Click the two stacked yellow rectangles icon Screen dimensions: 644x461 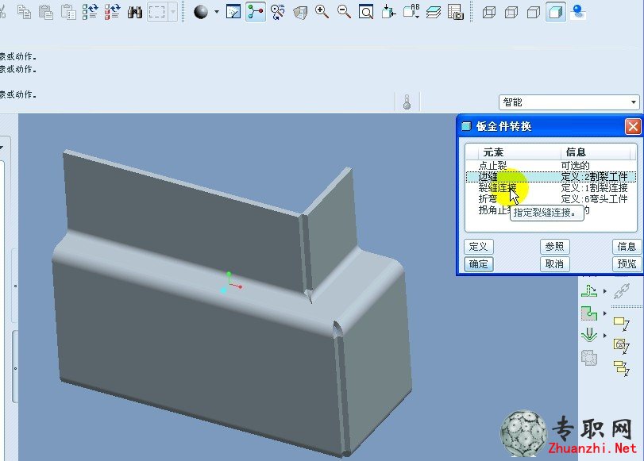coord(622,368)
